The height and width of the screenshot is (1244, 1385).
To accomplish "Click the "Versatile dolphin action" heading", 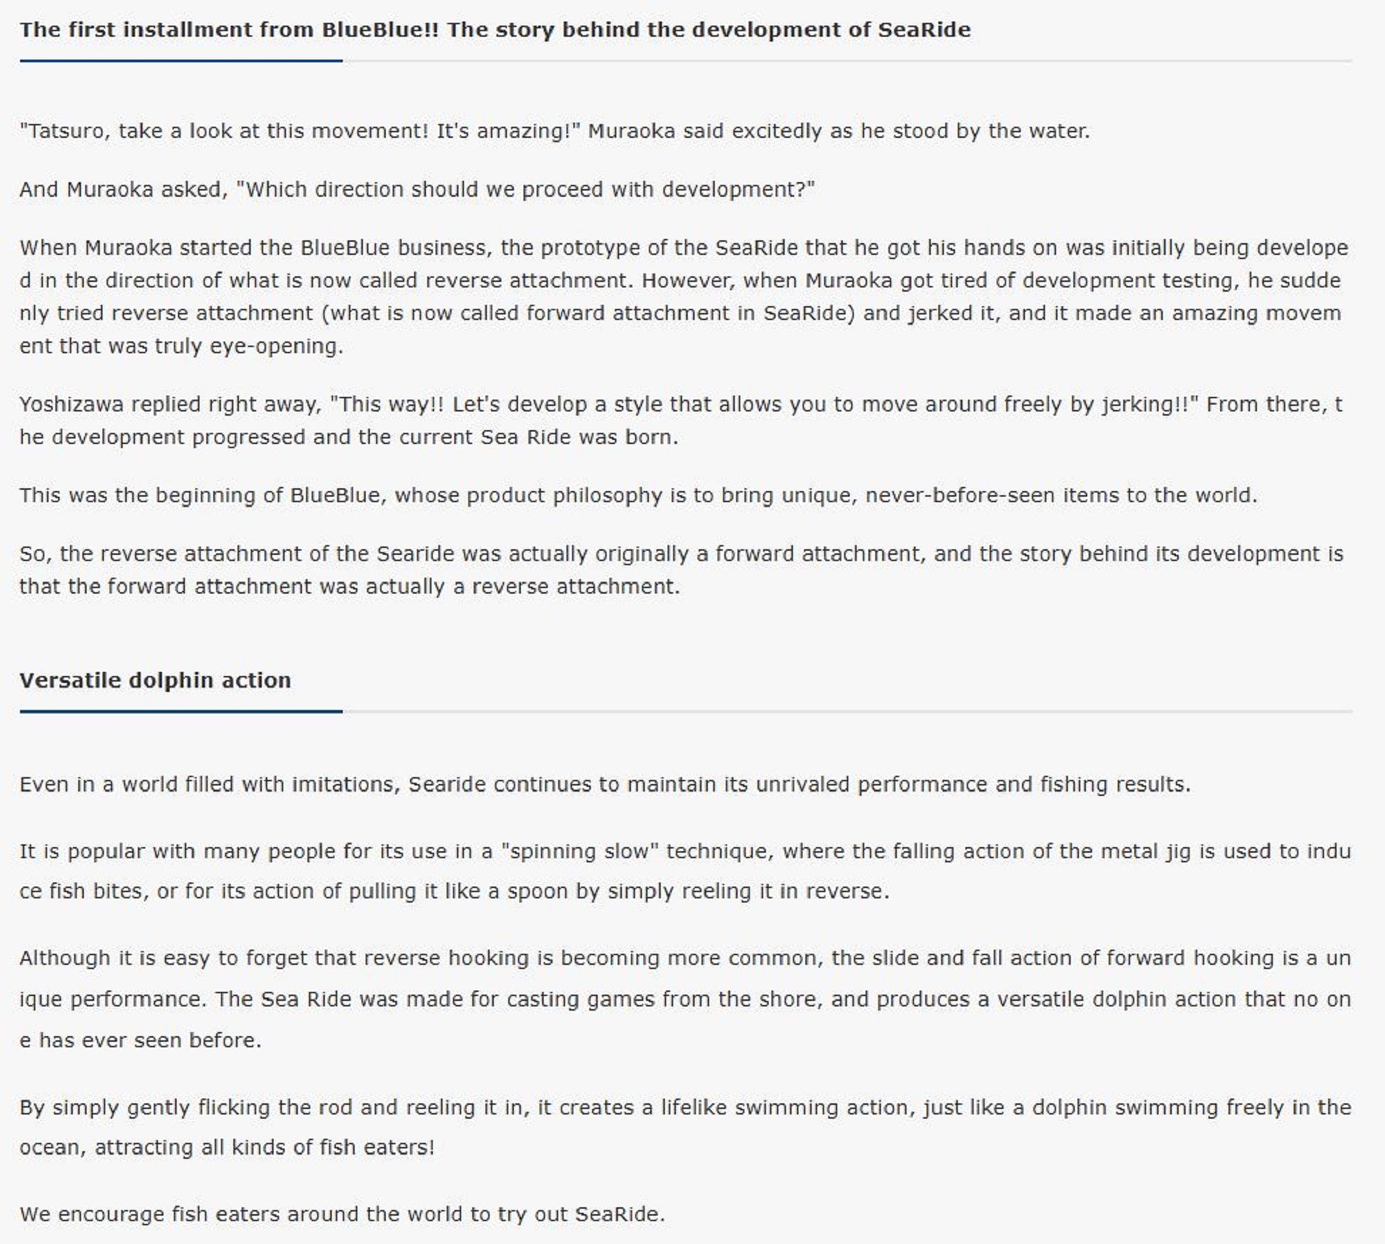I will pyautogui.click(x=155, y=680).
